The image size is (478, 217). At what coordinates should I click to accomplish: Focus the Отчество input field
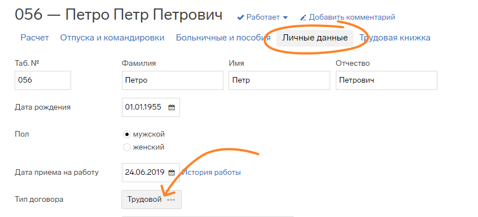(387, 80)
